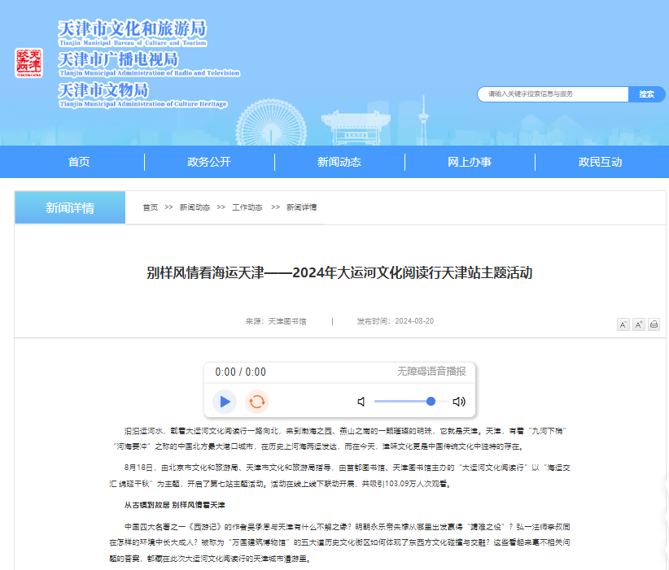The height and width of the screenshot is (570, 669).
Task: Increase article font size with A+ icon
Action: (639, 324)
